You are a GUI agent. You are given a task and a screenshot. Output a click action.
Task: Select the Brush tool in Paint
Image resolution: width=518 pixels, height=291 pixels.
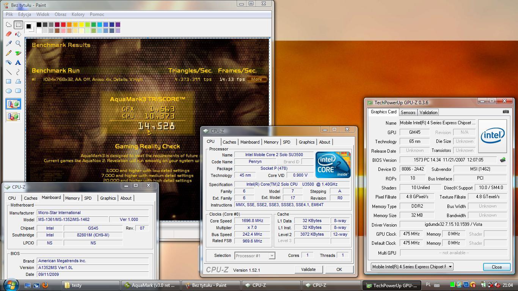click(18, 53)
